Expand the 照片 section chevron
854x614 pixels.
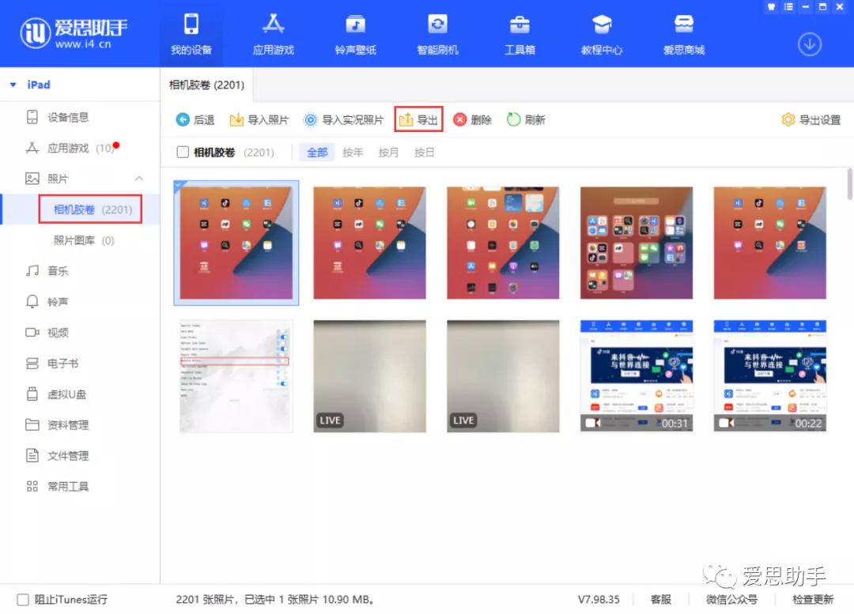click(141, 179)
